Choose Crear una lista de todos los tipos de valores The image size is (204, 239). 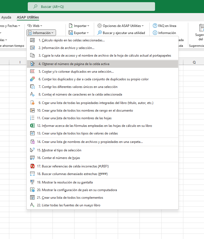[x=103, y=133]
